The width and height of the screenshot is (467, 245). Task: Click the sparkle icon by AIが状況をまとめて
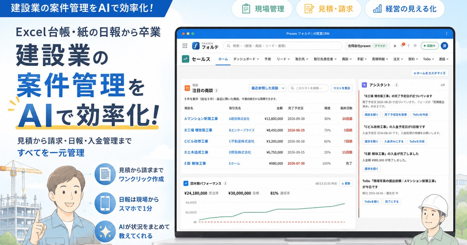click(105, 231)
